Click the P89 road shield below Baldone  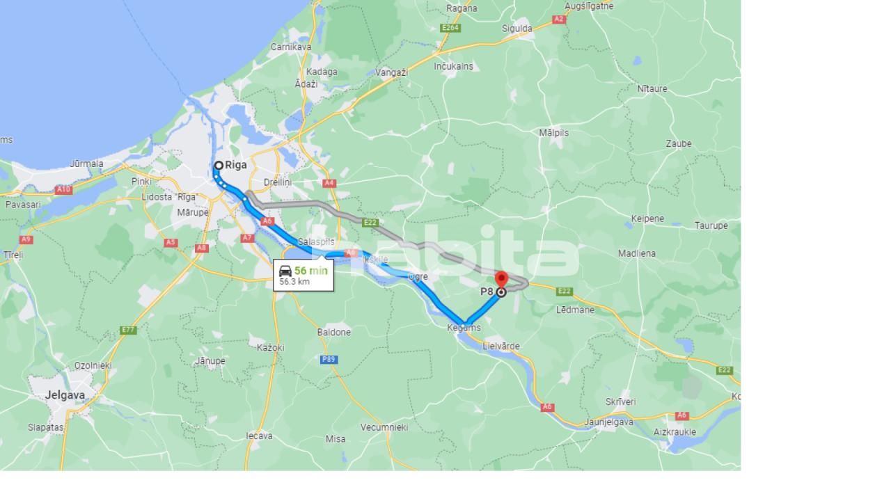[329, 359]
